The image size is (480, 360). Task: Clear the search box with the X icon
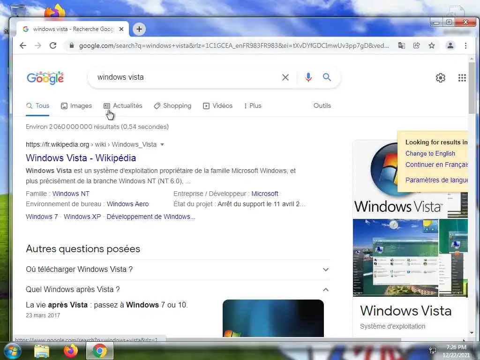pyautogui.click(x=285, y=77)
